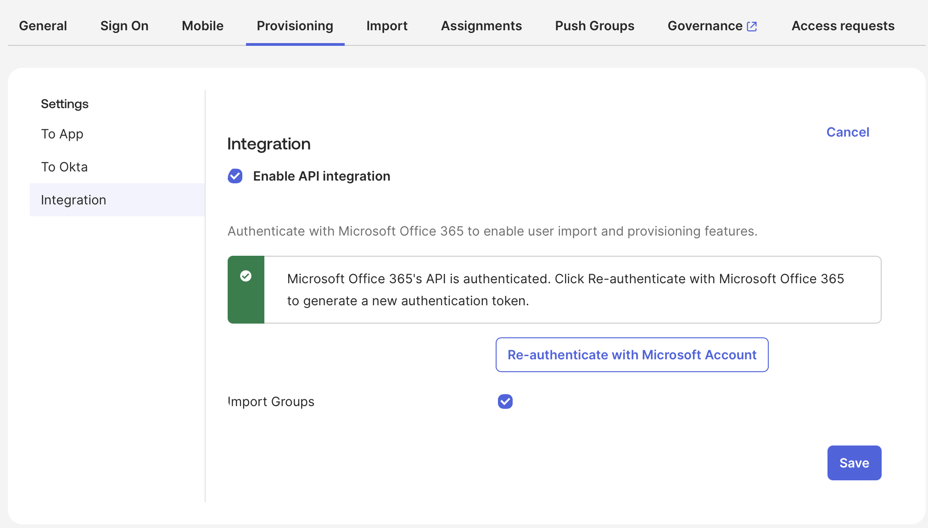This screenshot has height=528, width=928.
Task: Select Integration in Settings sidebar
Action: [117, 200]
